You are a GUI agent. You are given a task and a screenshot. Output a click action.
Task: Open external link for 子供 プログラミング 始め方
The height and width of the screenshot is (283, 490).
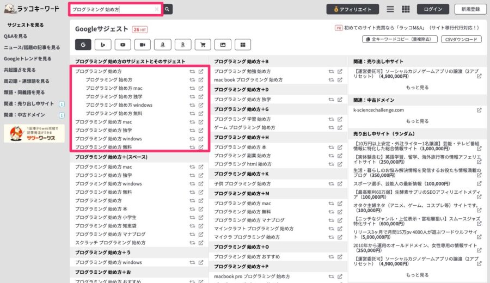340,184
